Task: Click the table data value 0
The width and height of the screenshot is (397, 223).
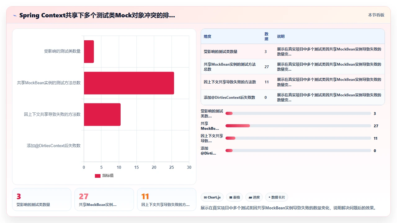Action: (265, 98)
